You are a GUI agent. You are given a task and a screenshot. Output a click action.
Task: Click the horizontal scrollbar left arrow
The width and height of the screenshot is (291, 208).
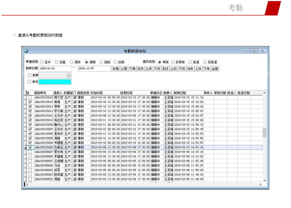point(27,185)
